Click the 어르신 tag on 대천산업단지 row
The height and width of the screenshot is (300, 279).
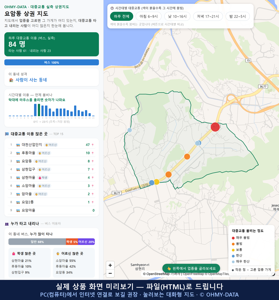click(51, 145)
